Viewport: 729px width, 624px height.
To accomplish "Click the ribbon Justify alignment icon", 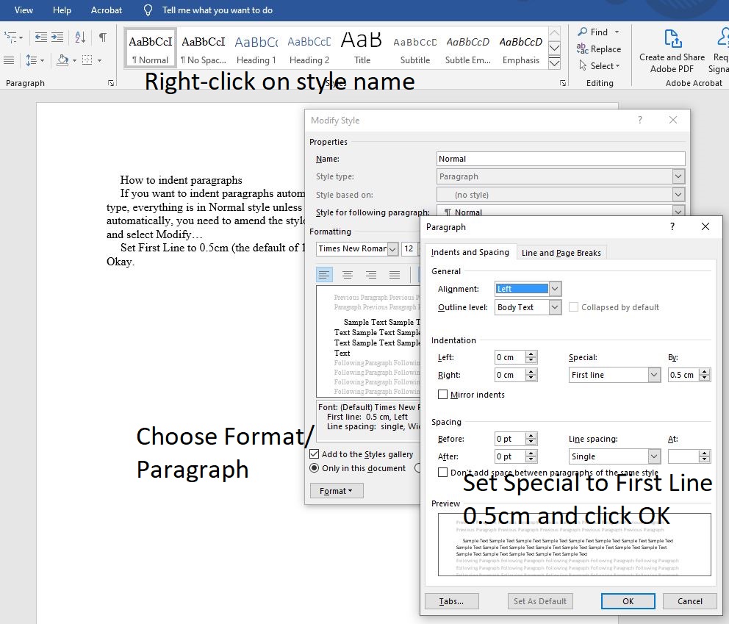I will pyautogui.click(x=9, y=60).
